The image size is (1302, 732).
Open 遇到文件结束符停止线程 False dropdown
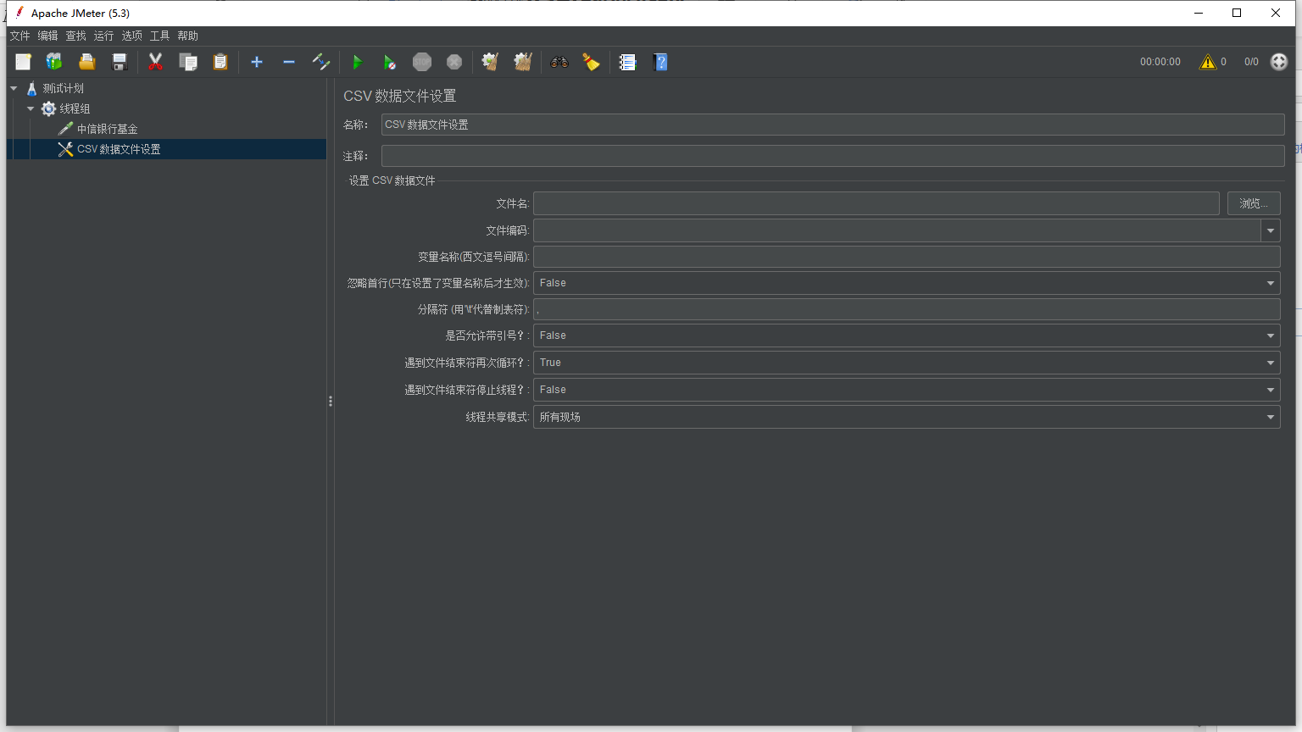[x=906, y=390]
